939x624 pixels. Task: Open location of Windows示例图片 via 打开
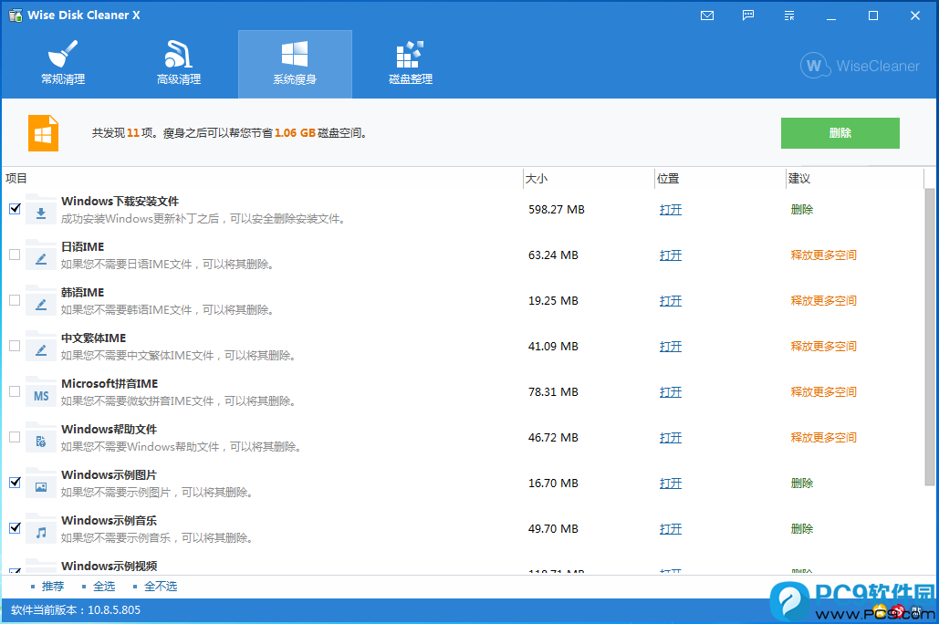(x=670, y=484)
